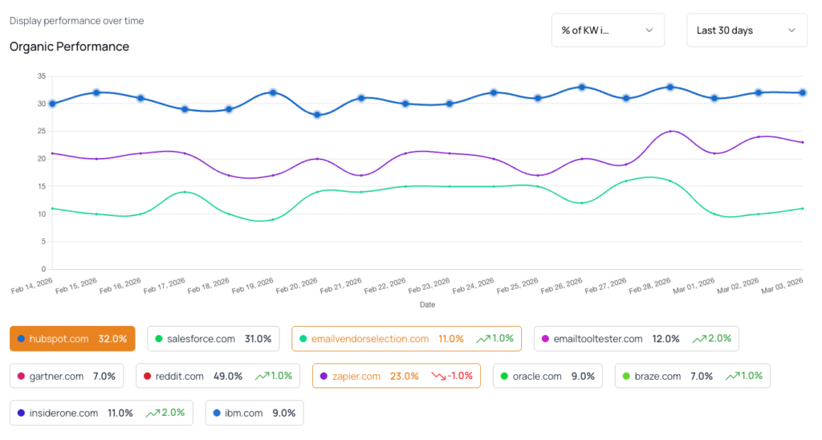Click the chevron in the Last 30 days selector
Viewport: 822px width, 440px height.
click(x=791, y=31)
